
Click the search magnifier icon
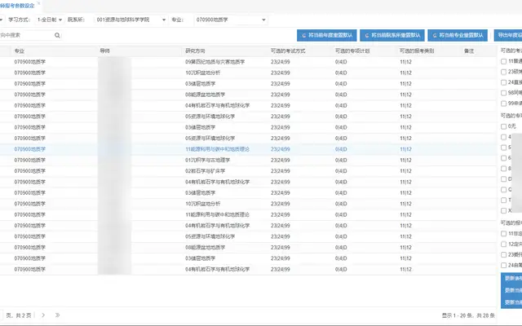(x=57, y=35)
